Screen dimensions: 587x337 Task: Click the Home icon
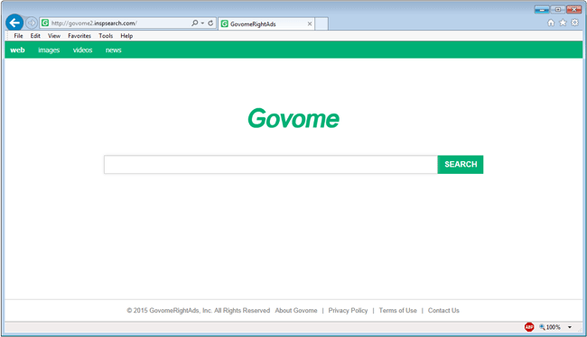pyautogui.click(x=551, y=23)
